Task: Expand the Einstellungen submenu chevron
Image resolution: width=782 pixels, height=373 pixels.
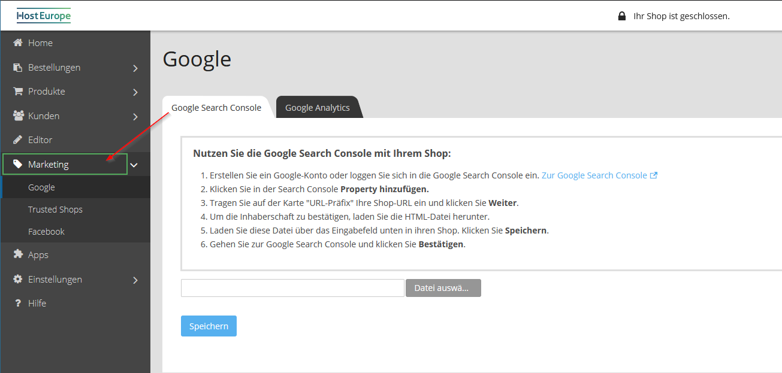Action: (x=135, y=280)
